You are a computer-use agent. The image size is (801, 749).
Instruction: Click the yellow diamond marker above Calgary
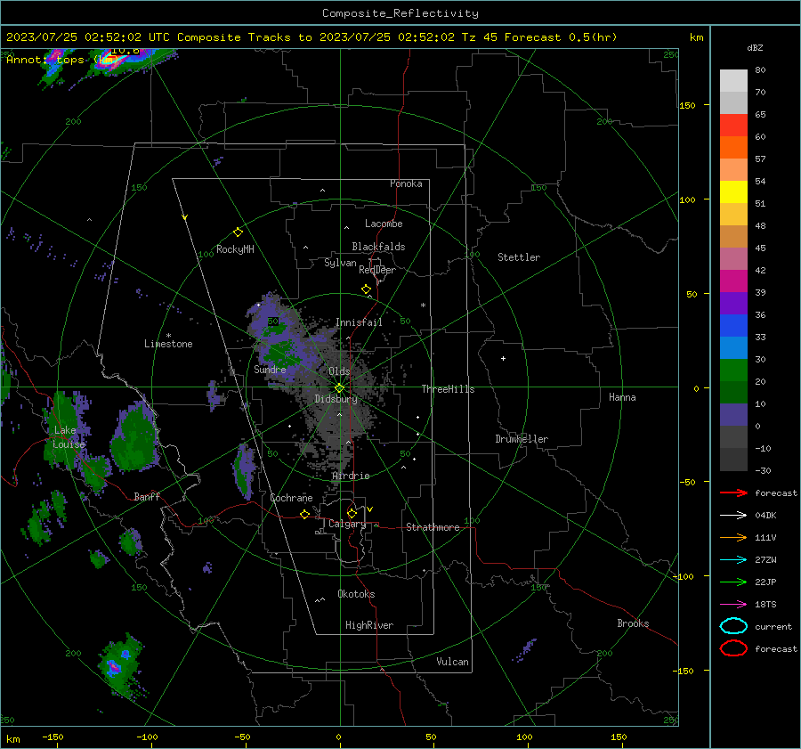click(x=352, y=513)
